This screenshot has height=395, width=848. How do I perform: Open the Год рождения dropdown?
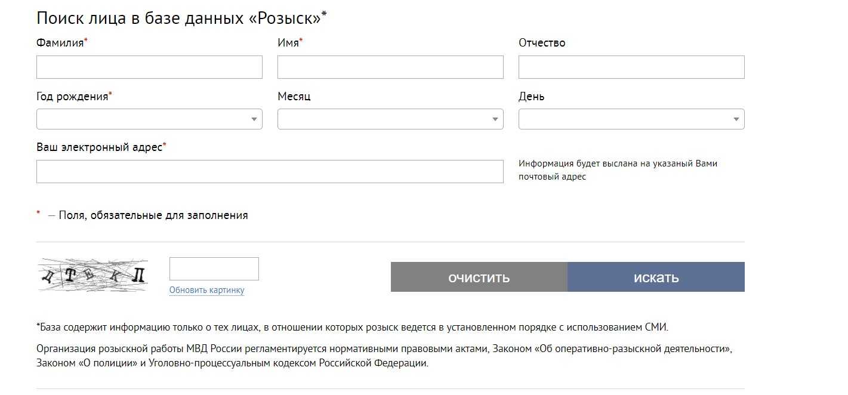149,119
